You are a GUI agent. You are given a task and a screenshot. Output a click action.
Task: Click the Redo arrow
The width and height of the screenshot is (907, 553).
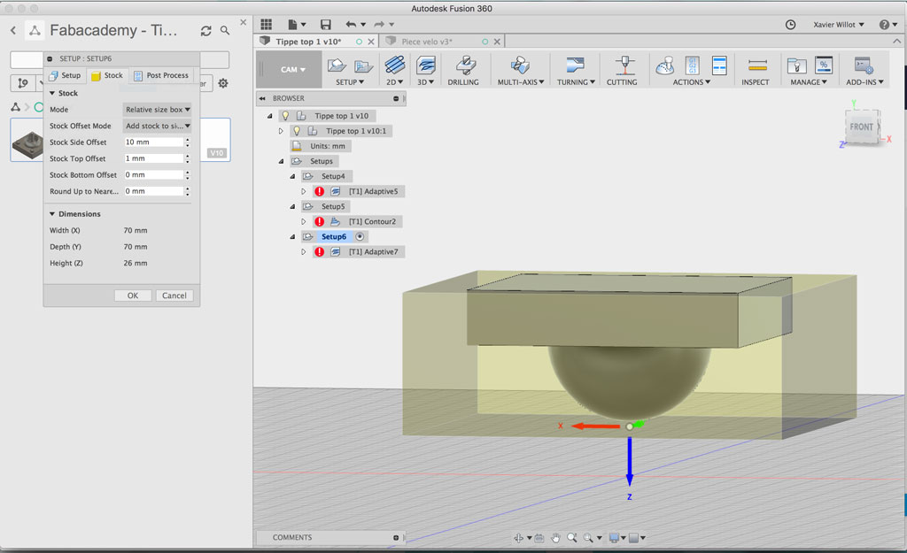[x=379, y=24]
